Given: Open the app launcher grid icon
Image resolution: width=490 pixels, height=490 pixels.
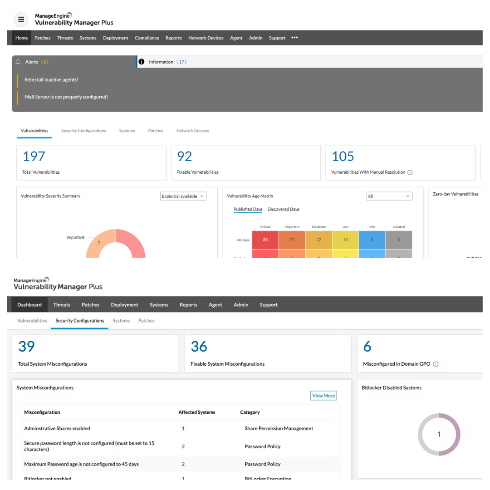Looking at the screenshot, I should [21, 20].
